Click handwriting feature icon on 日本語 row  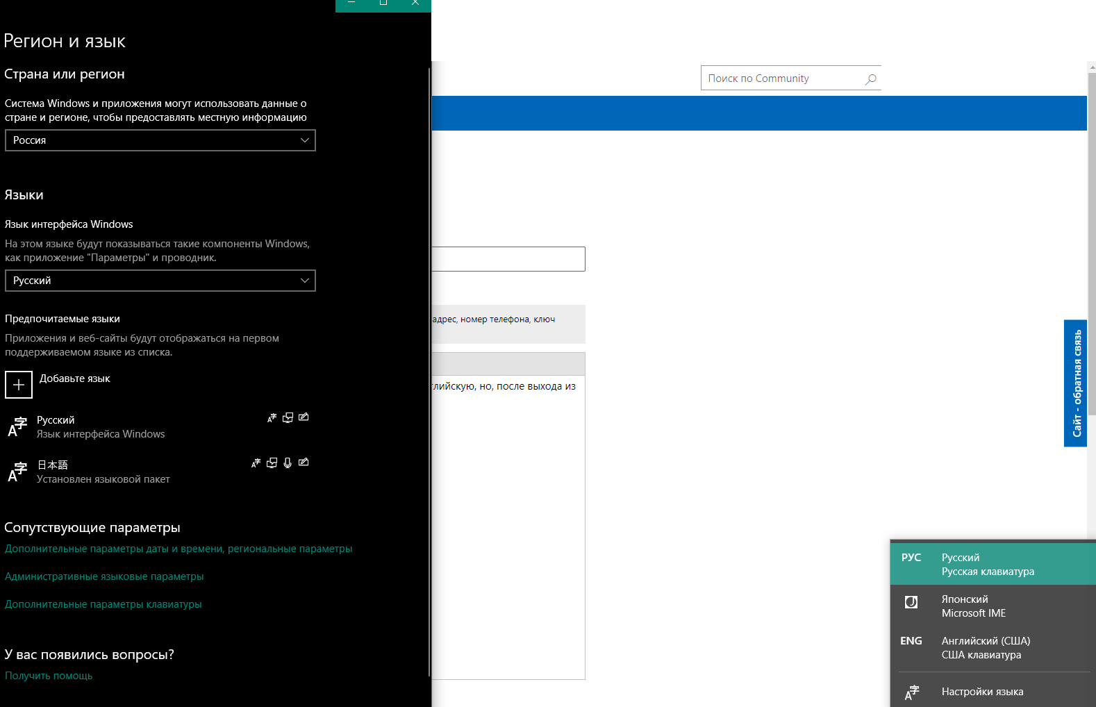pyautogui.click(x=304, y=463)
